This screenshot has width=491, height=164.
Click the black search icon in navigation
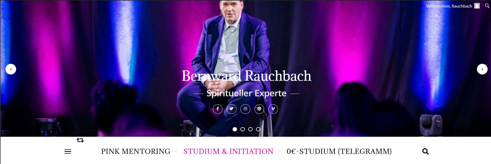[x=425, y=151]
